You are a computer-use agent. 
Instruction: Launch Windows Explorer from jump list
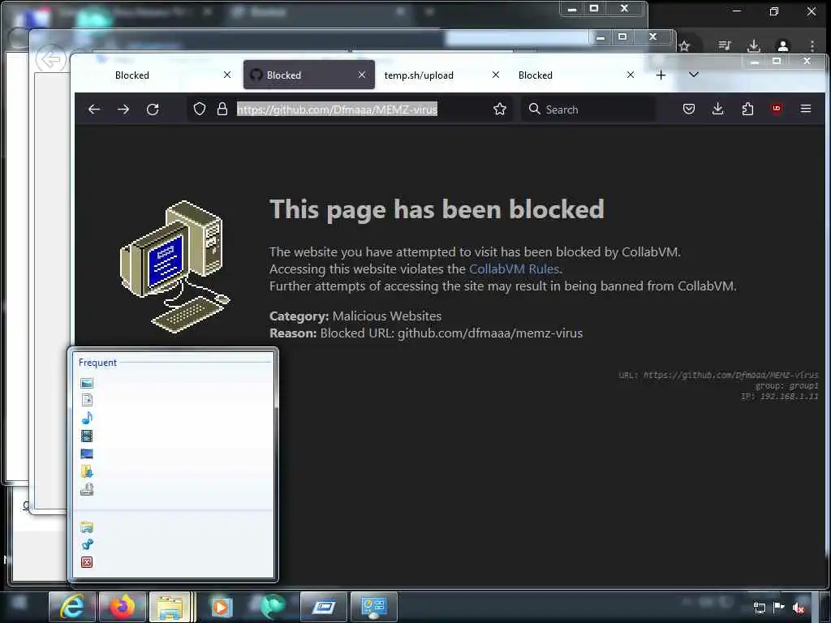(87, 527)
